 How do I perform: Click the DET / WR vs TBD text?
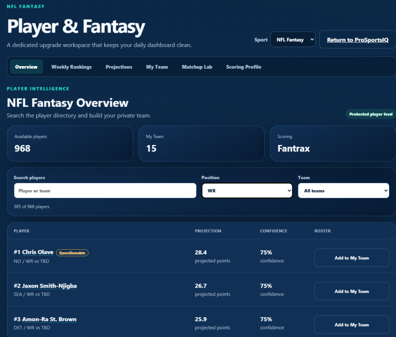(32, 328)
